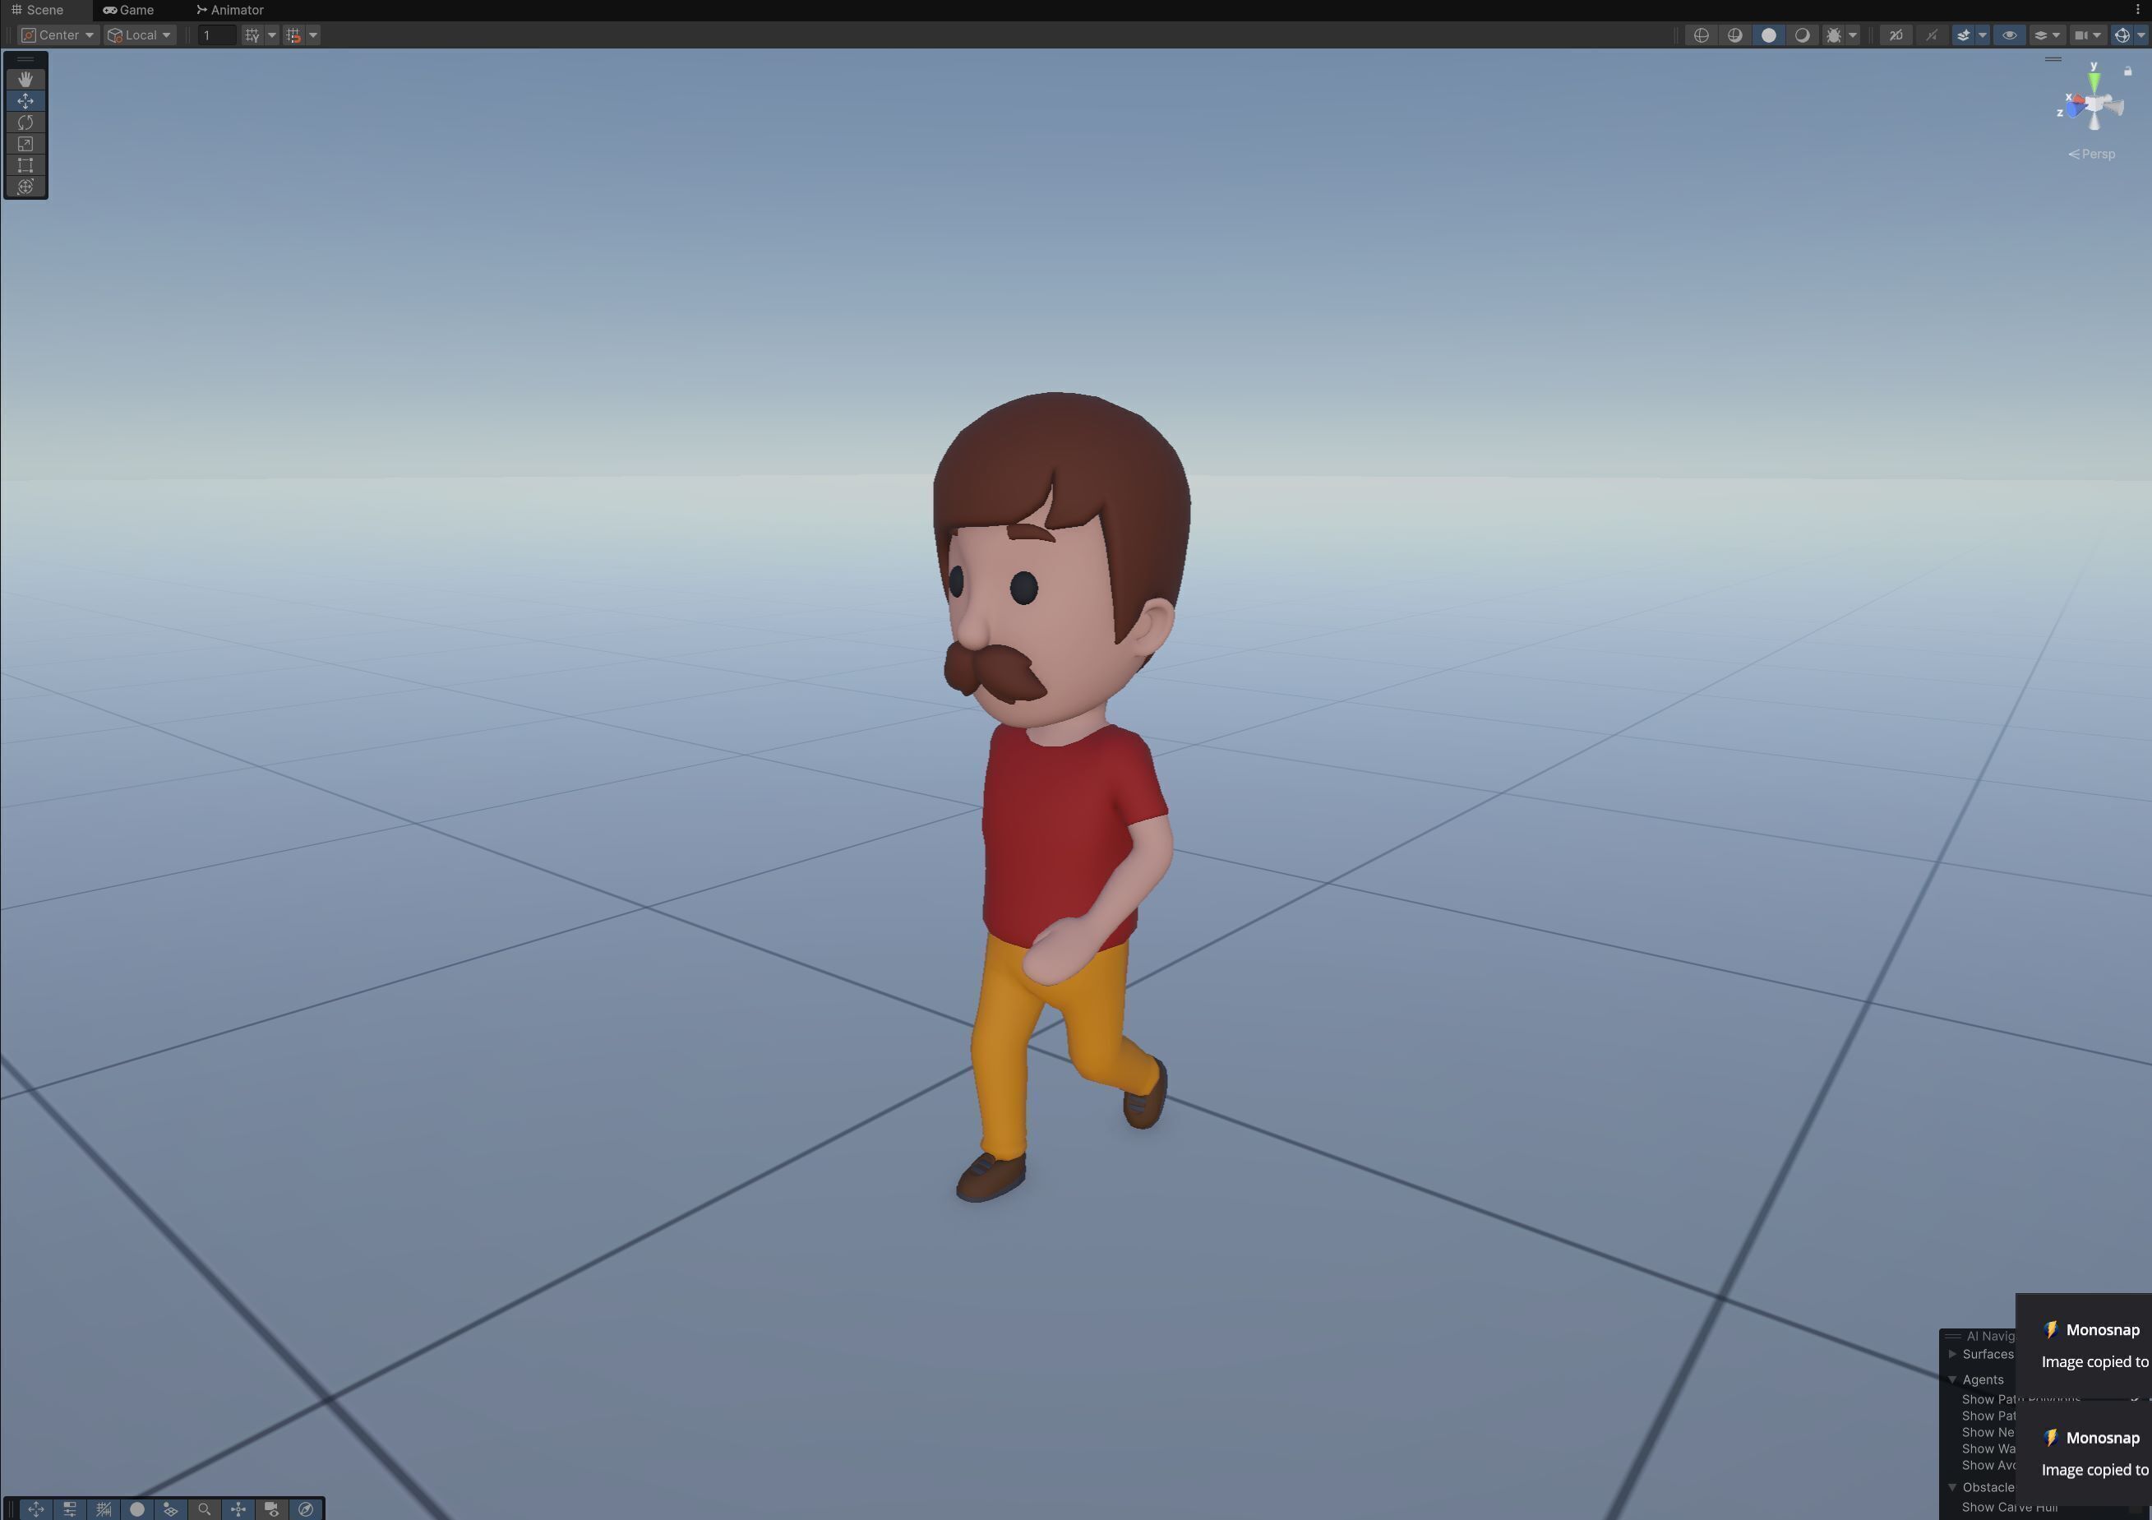Screen dimensions: 2152x1520
Task: Select the Rotate tool
Action: (x=25, y=122)
